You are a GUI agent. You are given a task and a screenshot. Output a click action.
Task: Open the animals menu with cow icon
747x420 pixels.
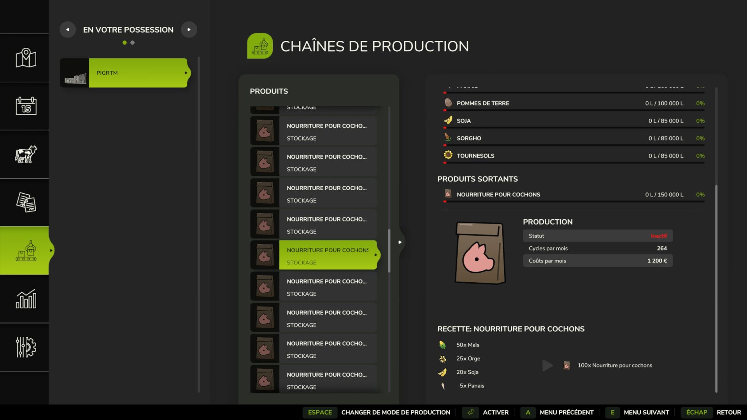[x=26, y=154]
